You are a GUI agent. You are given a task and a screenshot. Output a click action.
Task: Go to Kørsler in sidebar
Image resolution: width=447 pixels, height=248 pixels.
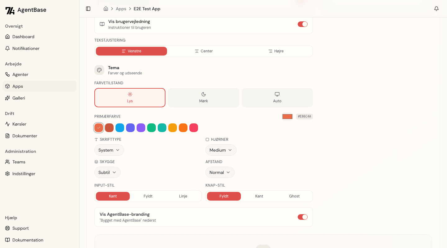click(19, 124)
